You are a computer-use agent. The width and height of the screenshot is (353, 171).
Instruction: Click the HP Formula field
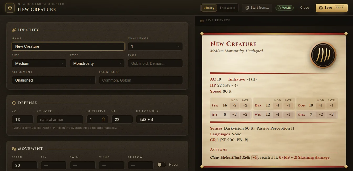coord(159,119)
